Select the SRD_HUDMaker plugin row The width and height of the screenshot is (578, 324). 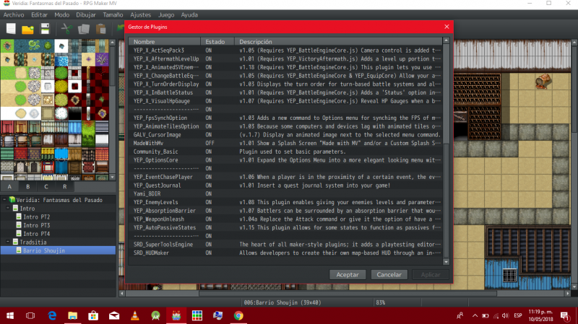pos(285,253)
